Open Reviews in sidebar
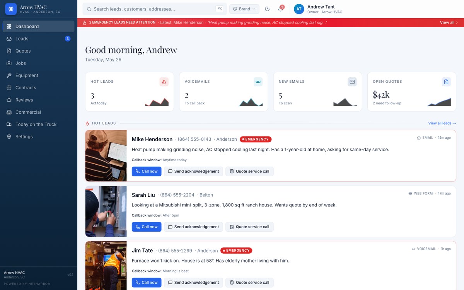464x290 pixels. 39,100
